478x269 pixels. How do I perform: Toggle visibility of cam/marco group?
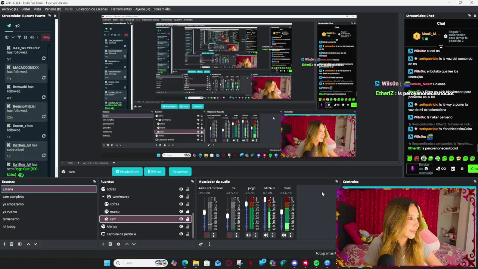(181, 197)
